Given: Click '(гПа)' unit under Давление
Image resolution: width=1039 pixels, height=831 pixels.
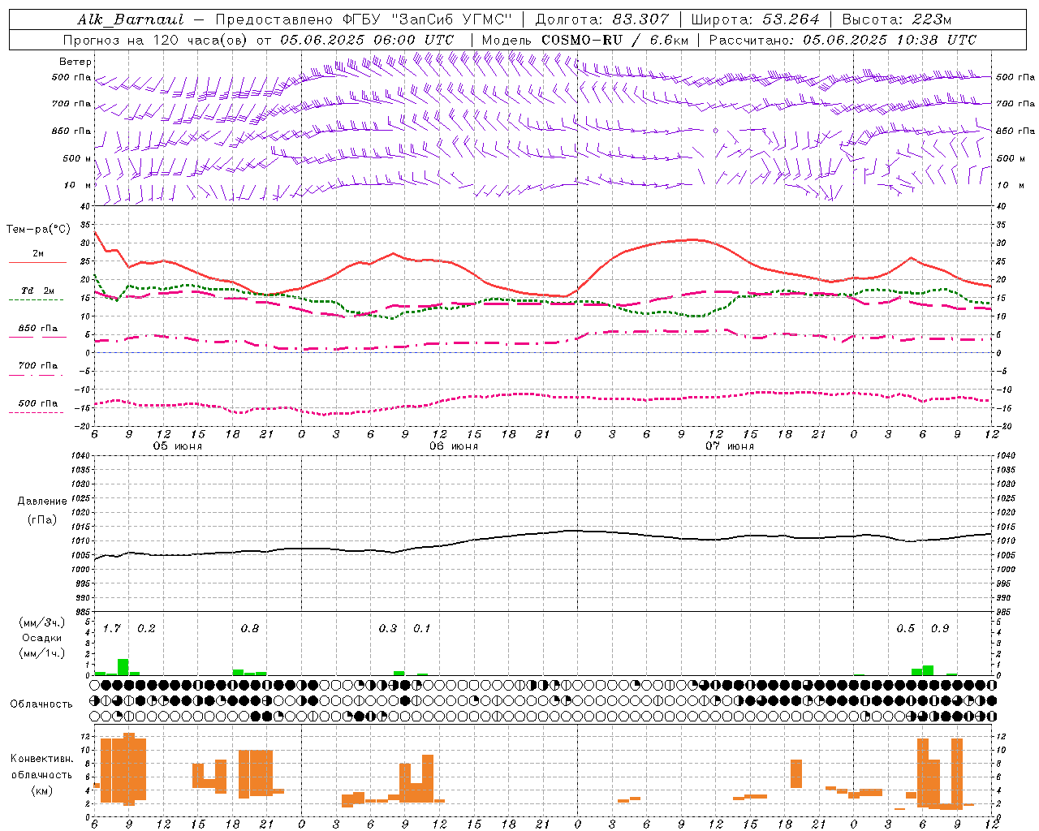Looking at the screenshot, I should (41, 519).
